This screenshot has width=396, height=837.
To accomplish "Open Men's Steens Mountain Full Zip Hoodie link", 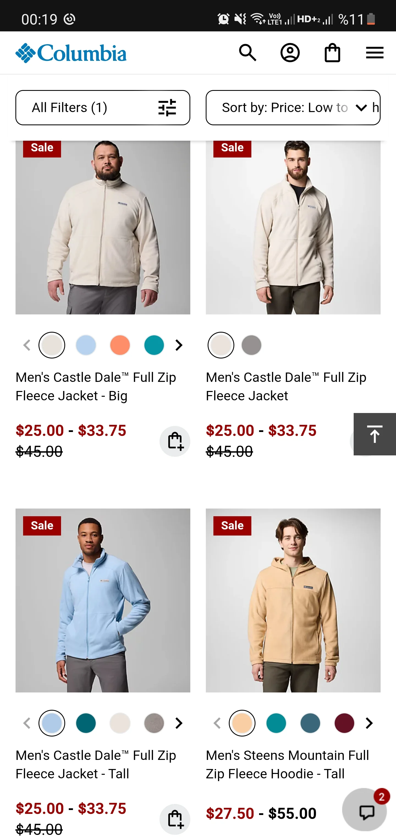I will pyautogui.click(x=287, y=765).
